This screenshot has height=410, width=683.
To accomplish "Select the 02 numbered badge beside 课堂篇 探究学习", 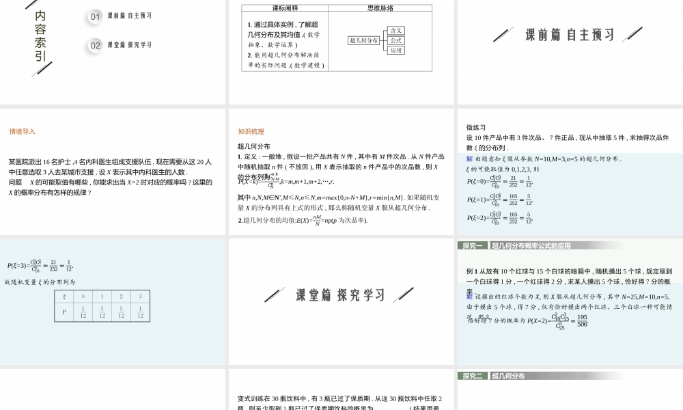I will (96, 44).
